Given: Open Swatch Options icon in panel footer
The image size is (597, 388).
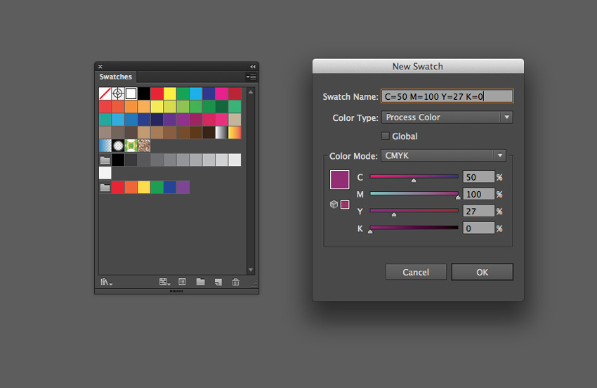Looking at the screenshot, I should [182, 282].
